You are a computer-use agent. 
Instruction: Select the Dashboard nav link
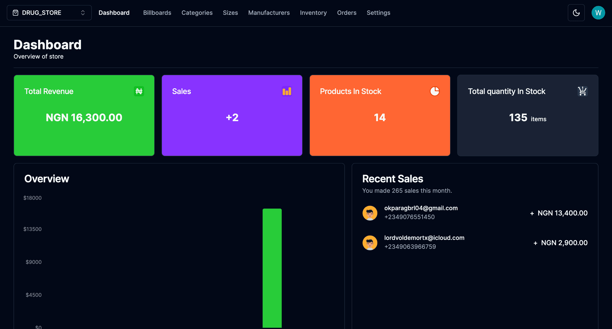(x=114, y=13)
